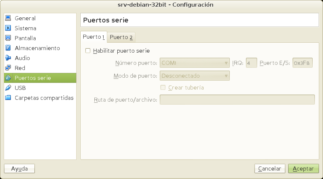
Task: Select the Audio speaker icon
Action: (8, 58)
